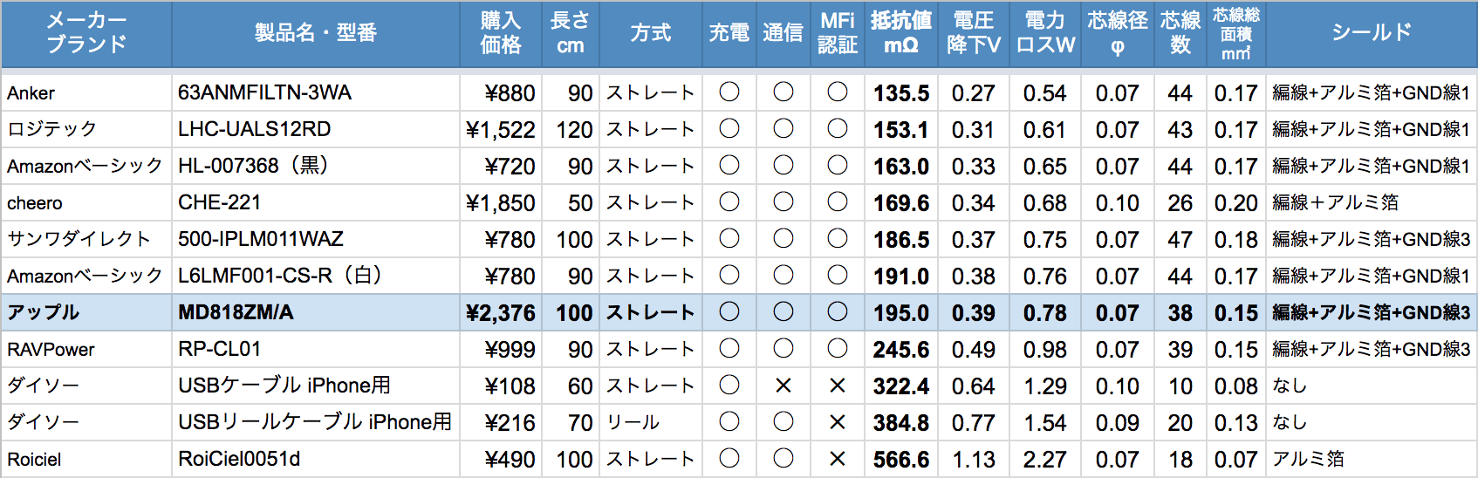
Task: Click model number 63ANMFILTN-3WA
Action: point(264,92)
